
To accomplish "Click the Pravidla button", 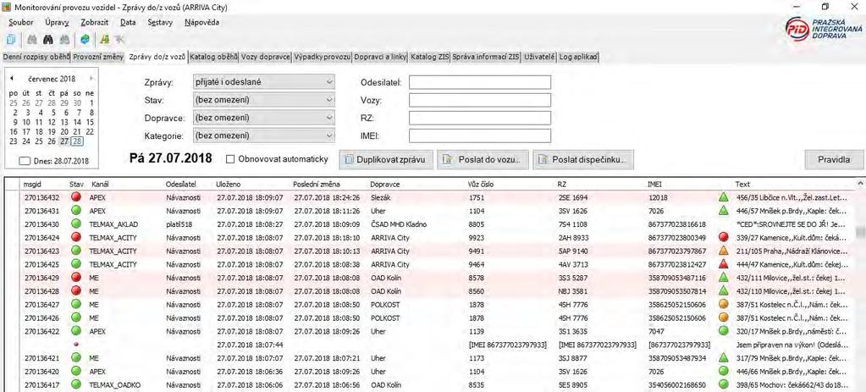I will (834, 159).
